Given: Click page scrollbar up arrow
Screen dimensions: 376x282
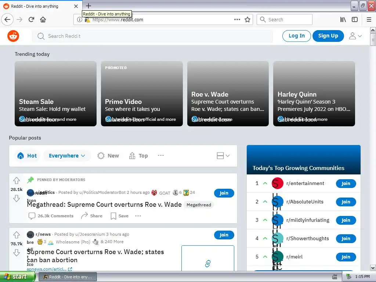Looking at the screenshot, I should [x=373, y=30].
